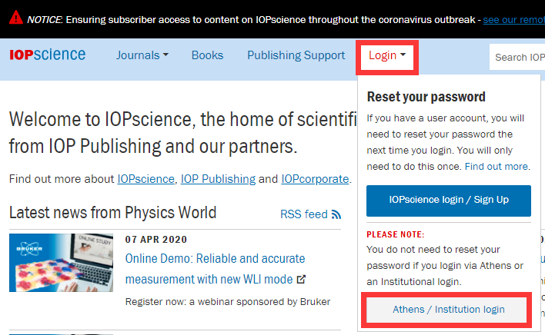Focus the Search IOP input field
This screenshot has width=545, height=335.
pyautogui.click(x=520, y=57)
